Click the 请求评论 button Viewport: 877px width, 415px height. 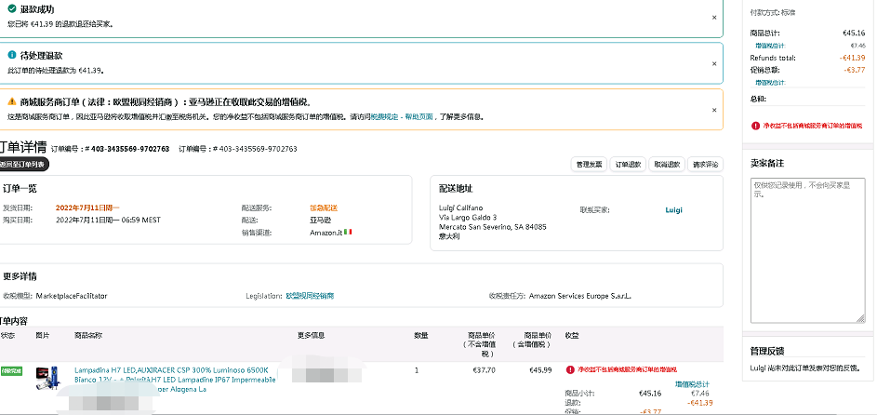pyautogui.click(x=706, y=165)
